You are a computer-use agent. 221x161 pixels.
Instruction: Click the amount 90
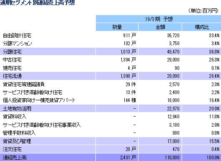(177, 68)
